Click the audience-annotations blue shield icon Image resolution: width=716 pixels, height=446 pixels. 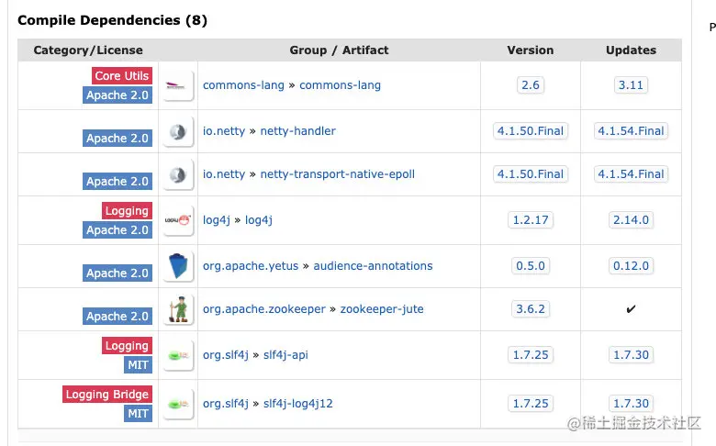pyautogui.click(x=178, y=266)
